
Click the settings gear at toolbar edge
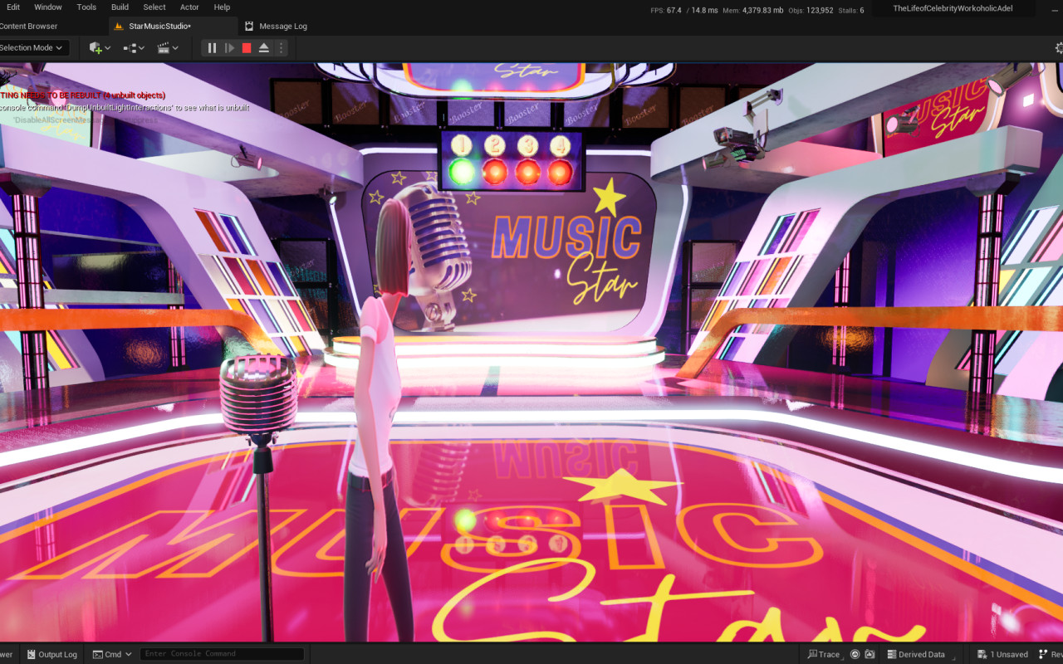pyautogui.click(x=1058, y=48)
